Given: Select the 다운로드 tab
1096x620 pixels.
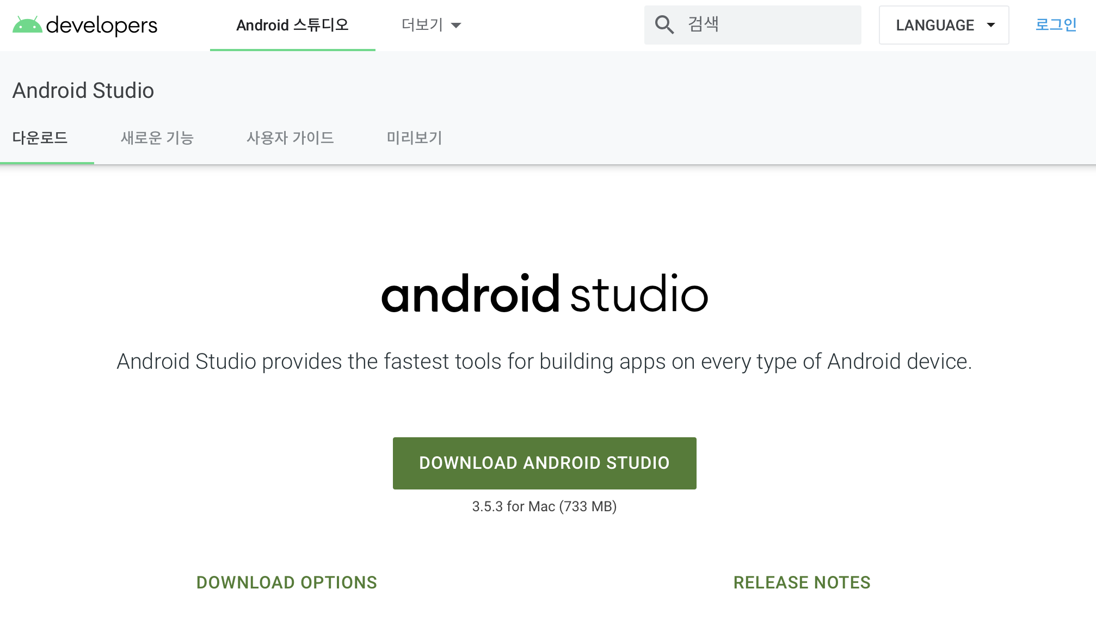Looking at the screenshot, I should [x=40, y=138].
